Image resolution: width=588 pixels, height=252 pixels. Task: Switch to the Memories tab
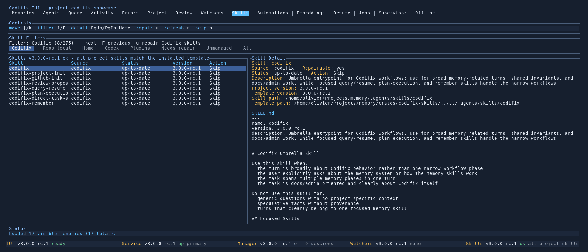tap(23, 13)
